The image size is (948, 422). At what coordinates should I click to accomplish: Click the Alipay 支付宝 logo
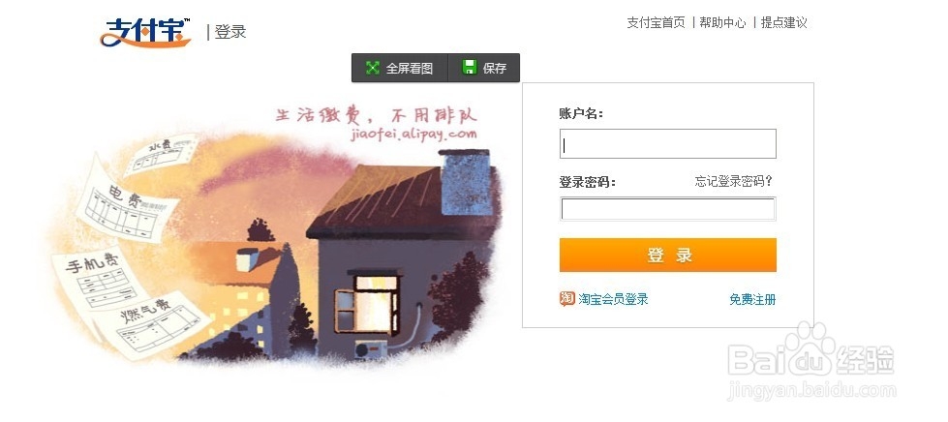[x=145, y=32]
